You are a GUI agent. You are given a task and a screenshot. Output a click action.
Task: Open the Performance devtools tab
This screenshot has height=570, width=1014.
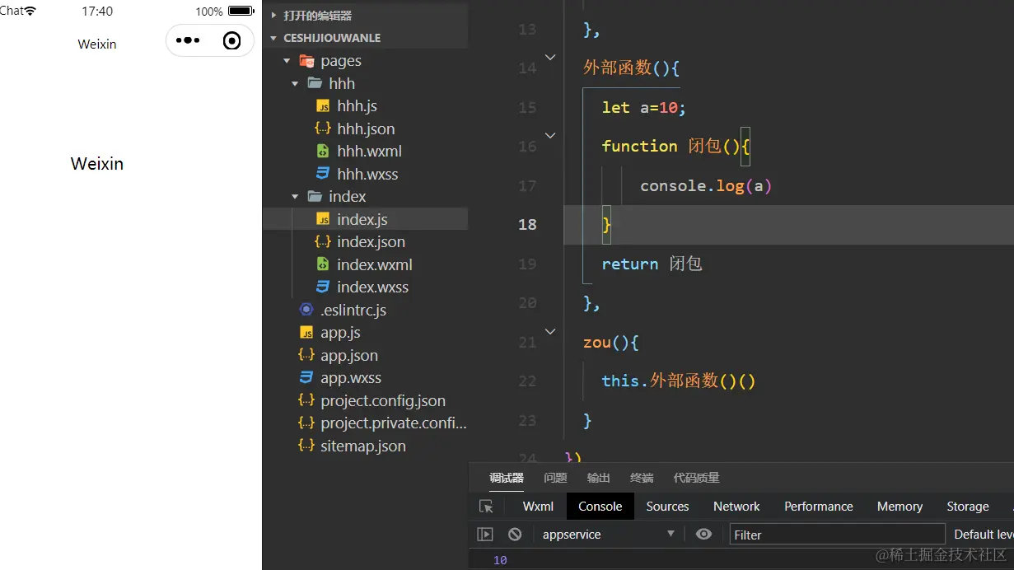point(818,507)
